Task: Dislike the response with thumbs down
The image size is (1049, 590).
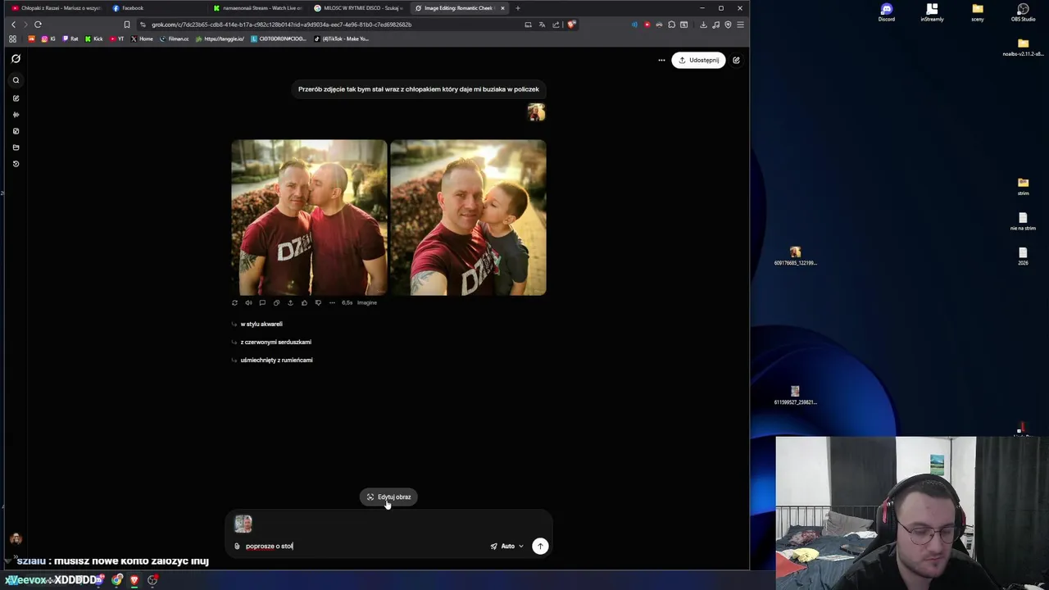Action: pos(318,303)
